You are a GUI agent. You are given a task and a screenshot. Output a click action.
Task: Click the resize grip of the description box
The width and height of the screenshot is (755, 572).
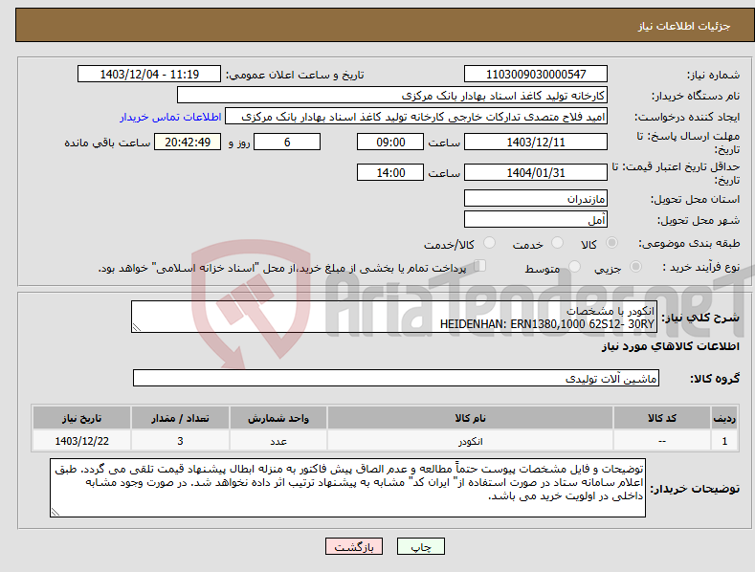137,327
